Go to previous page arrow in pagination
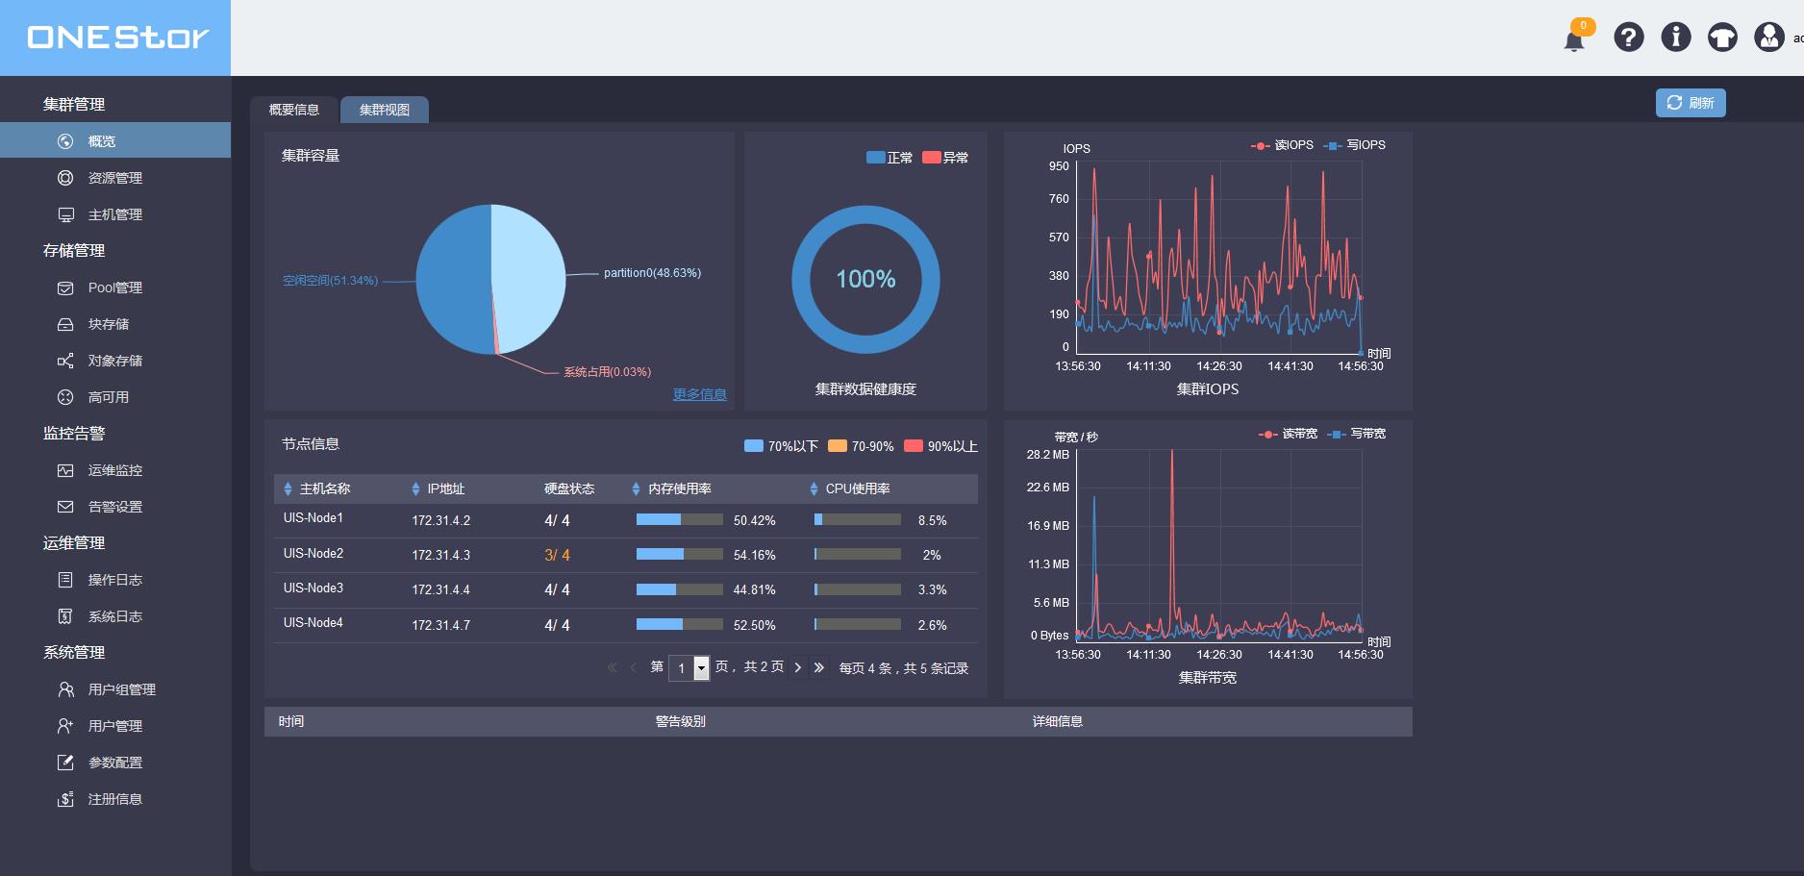1804x876 pixels. click(x=634, y=667)
